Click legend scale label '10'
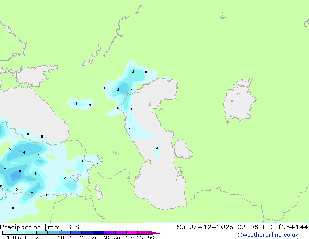The height and width of the screenshot is (239, 309). pyautogui.click(x=61, y=237)
